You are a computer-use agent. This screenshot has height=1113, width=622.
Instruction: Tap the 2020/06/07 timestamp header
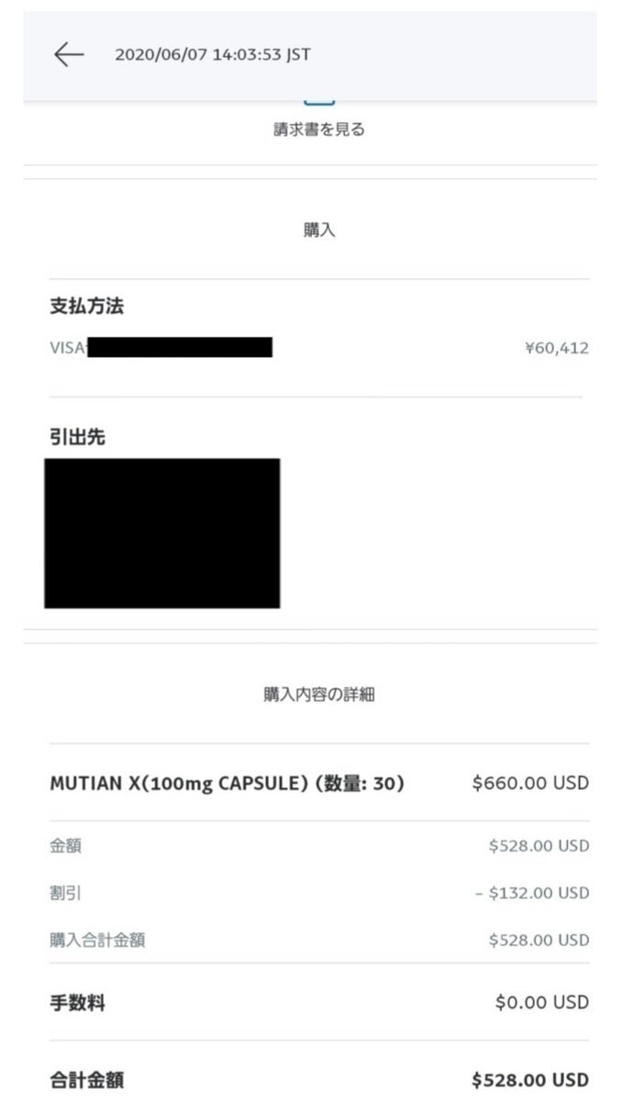pos(212,55)
